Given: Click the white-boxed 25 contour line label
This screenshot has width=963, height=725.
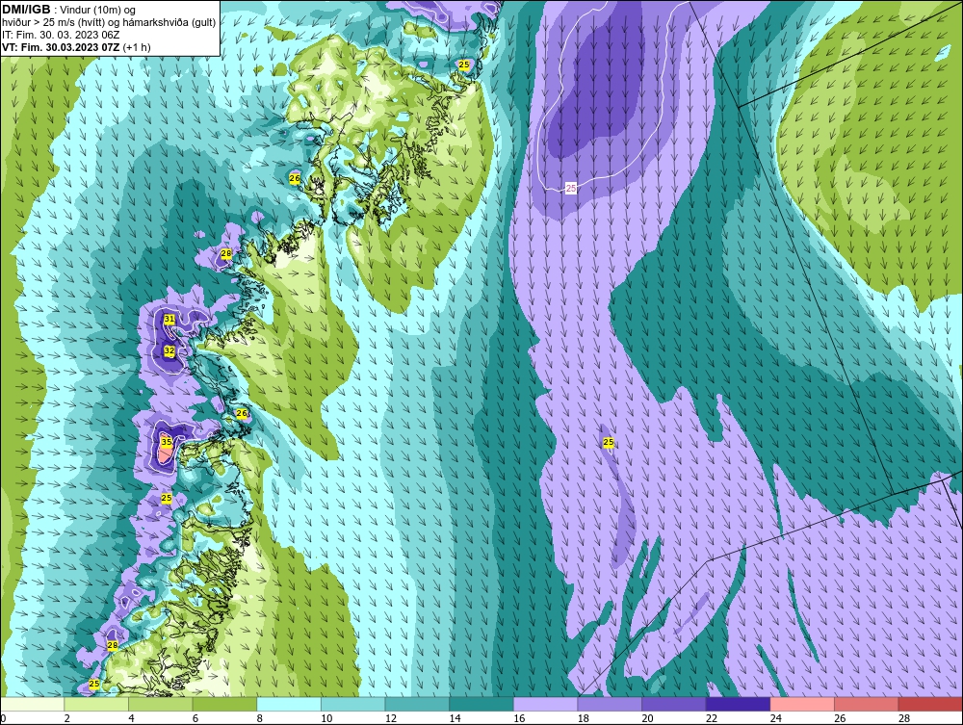Looking at the screenshot, I should pyautogui.click(x=570, y=189).
